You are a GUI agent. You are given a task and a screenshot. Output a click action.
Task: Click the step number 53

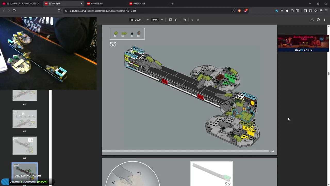click(x=113, y=44)
